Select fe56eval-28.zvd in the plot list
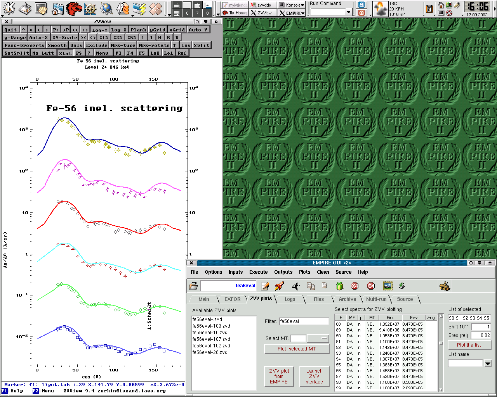The image size is (497, 397). (210, 352)
